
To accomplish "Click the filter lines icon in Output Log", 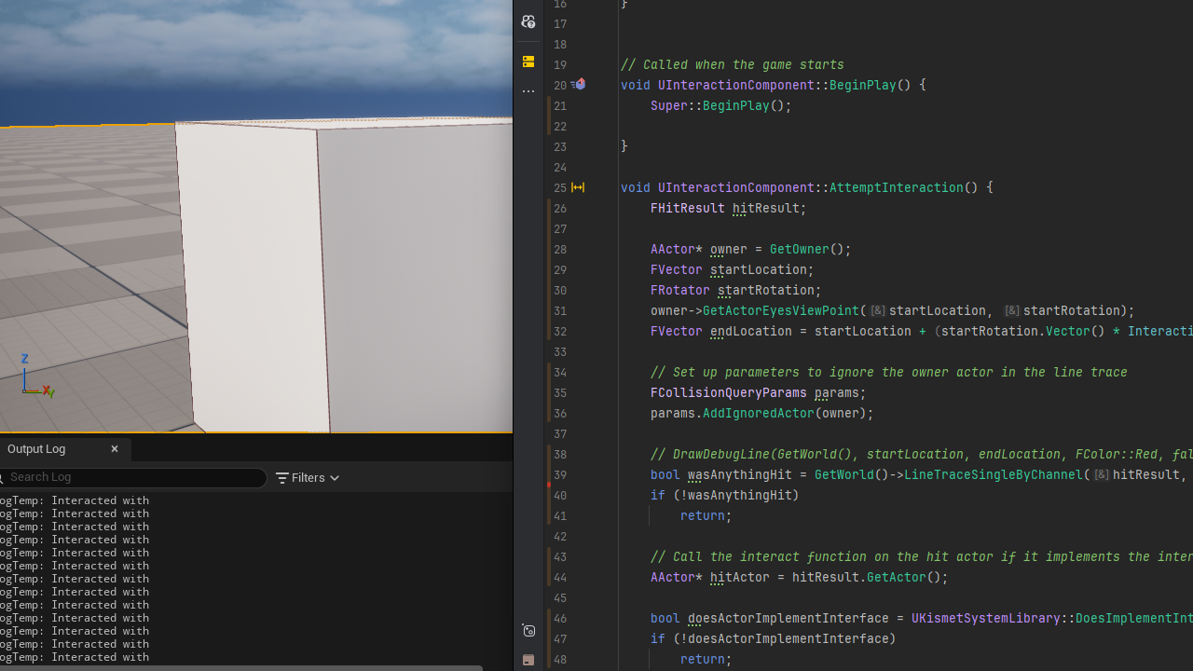I will click(x=282, y=478).
